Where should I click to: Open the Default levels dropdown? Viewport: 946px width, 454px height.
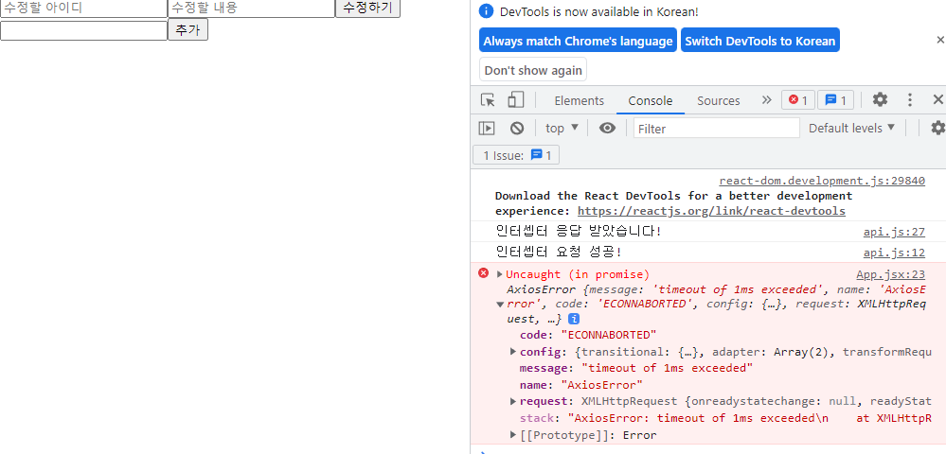(852, 128)
